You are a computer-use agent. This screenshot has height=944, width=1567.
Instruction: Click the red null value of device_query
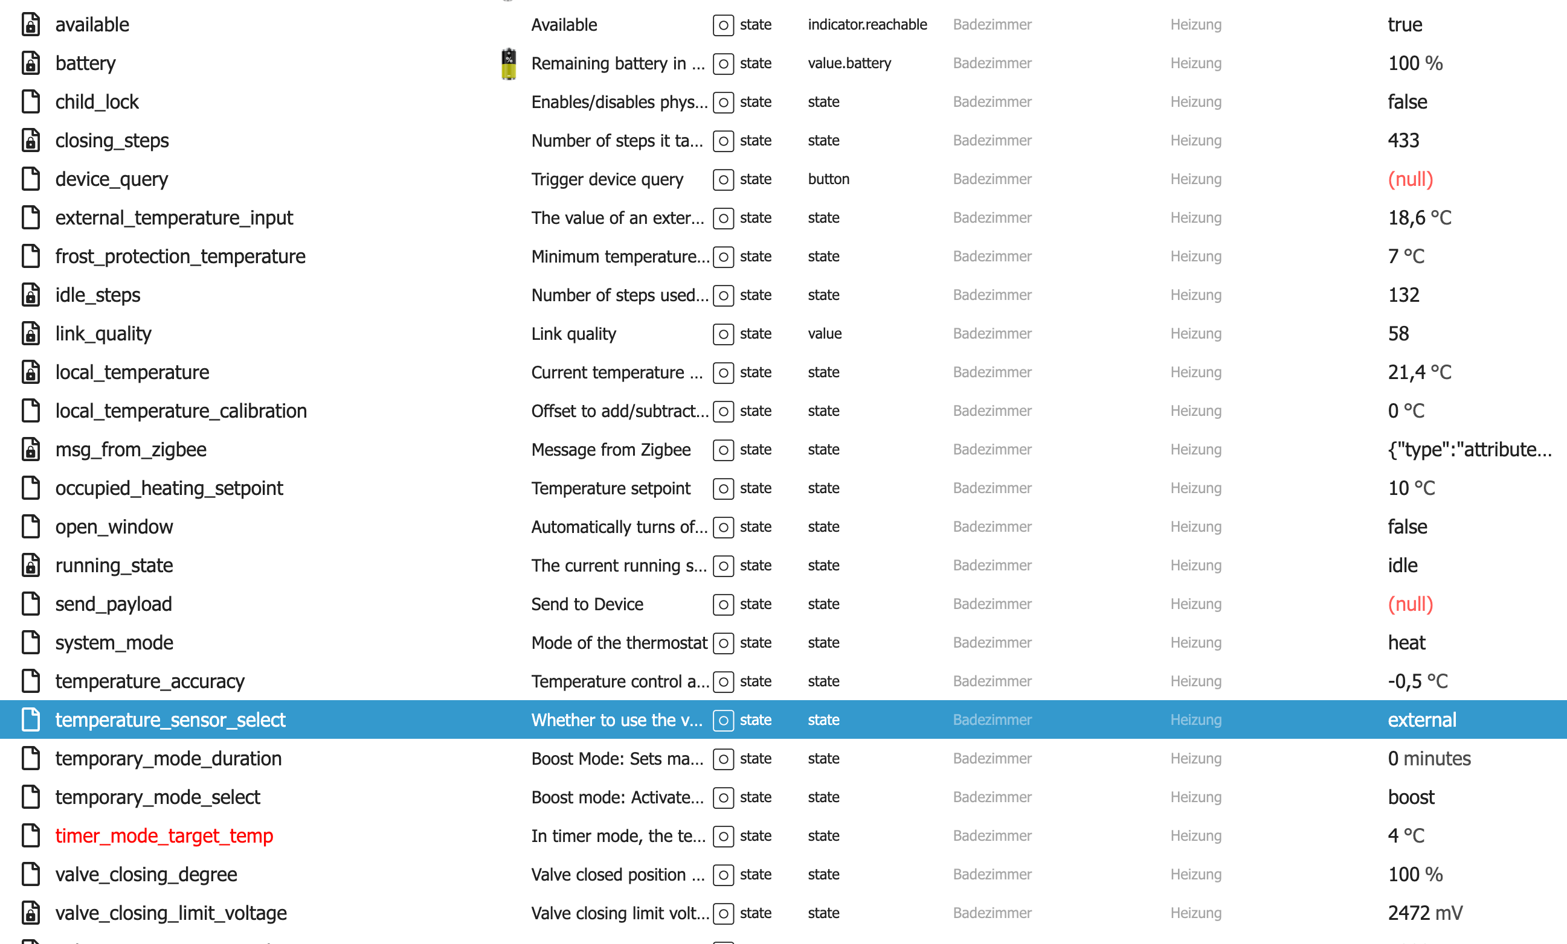(1410, 179)
